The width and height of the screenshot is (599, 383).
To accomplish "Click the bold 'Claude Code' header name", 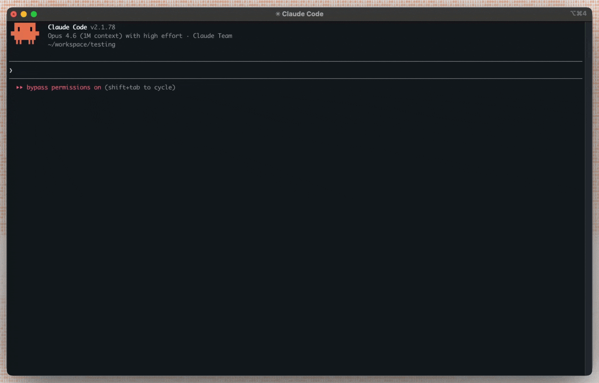I will (67, 27).
